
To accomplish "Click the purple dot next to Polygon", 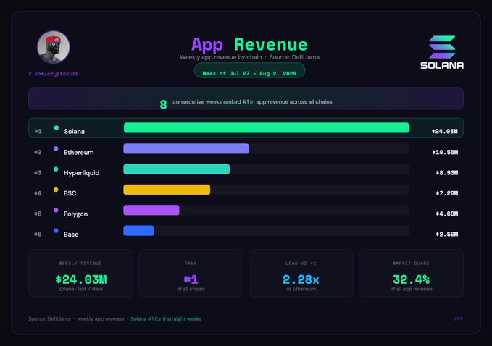I will pyautogui.click(x=56, y=211).
